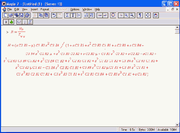Open the Format menu
The width and height of the screenshot is (180, 133).
(x=45, y=10)
